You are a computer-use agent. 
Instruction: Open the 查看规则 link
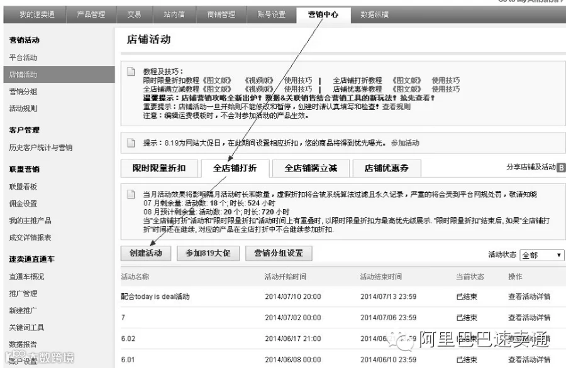396,107
